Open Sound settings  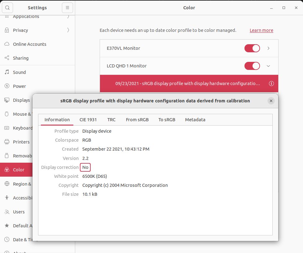coord(37,72)
